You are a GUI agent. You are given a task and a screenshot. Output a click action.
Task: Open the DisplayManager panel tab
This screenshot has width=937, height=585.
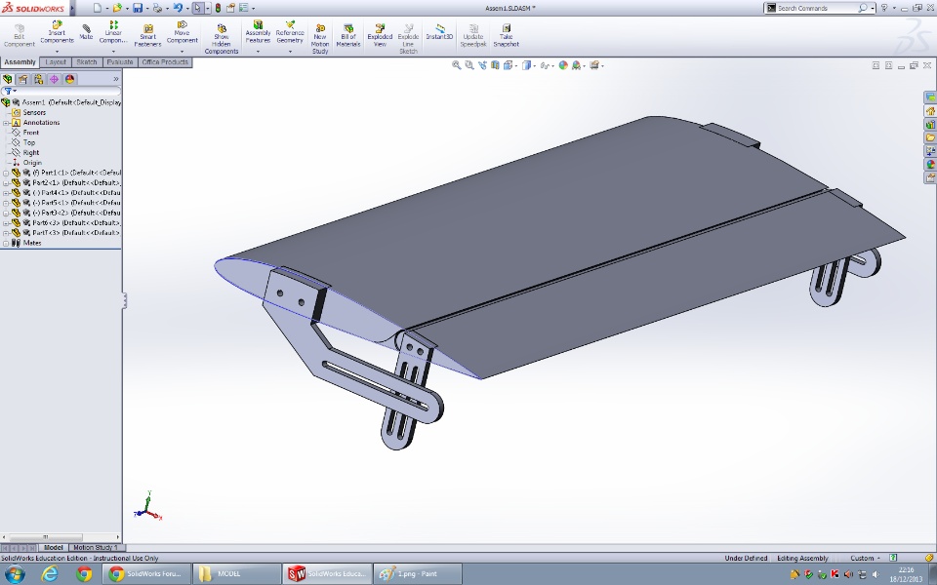pyautogui.click(x=70, y=79)
